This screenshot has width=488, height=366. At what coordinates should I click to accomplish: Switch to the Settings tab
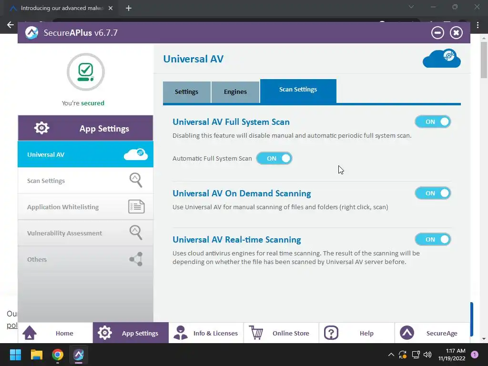pos(186,92)
